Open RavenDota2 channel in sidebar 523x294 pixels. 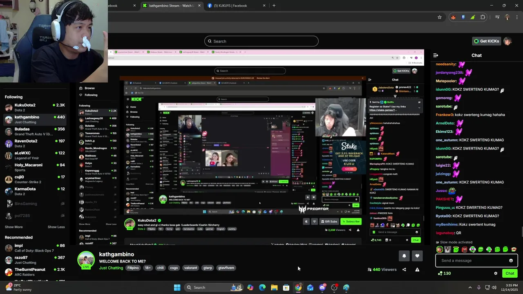point(35,143)
